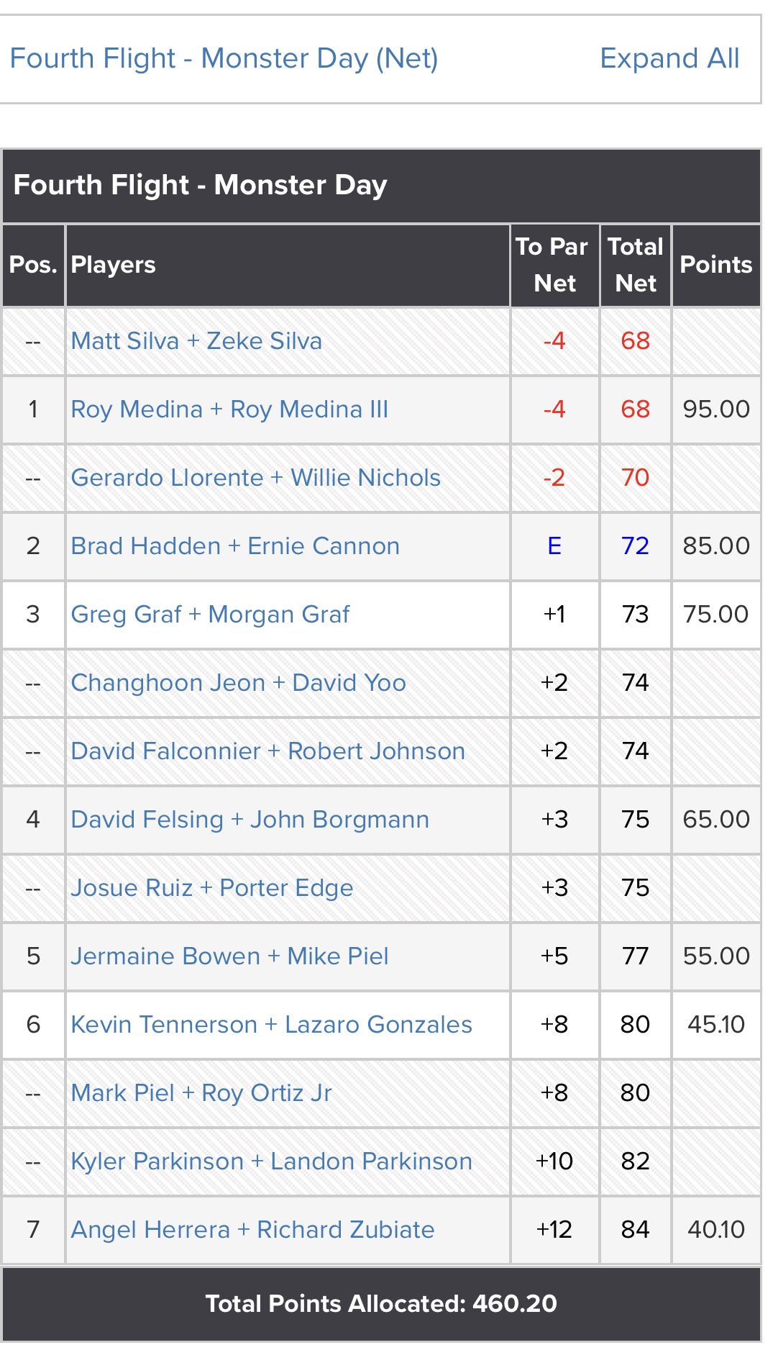
Task: Open Josue Ruiz + Porter Edge scorecard
Action: pos(212,887)
